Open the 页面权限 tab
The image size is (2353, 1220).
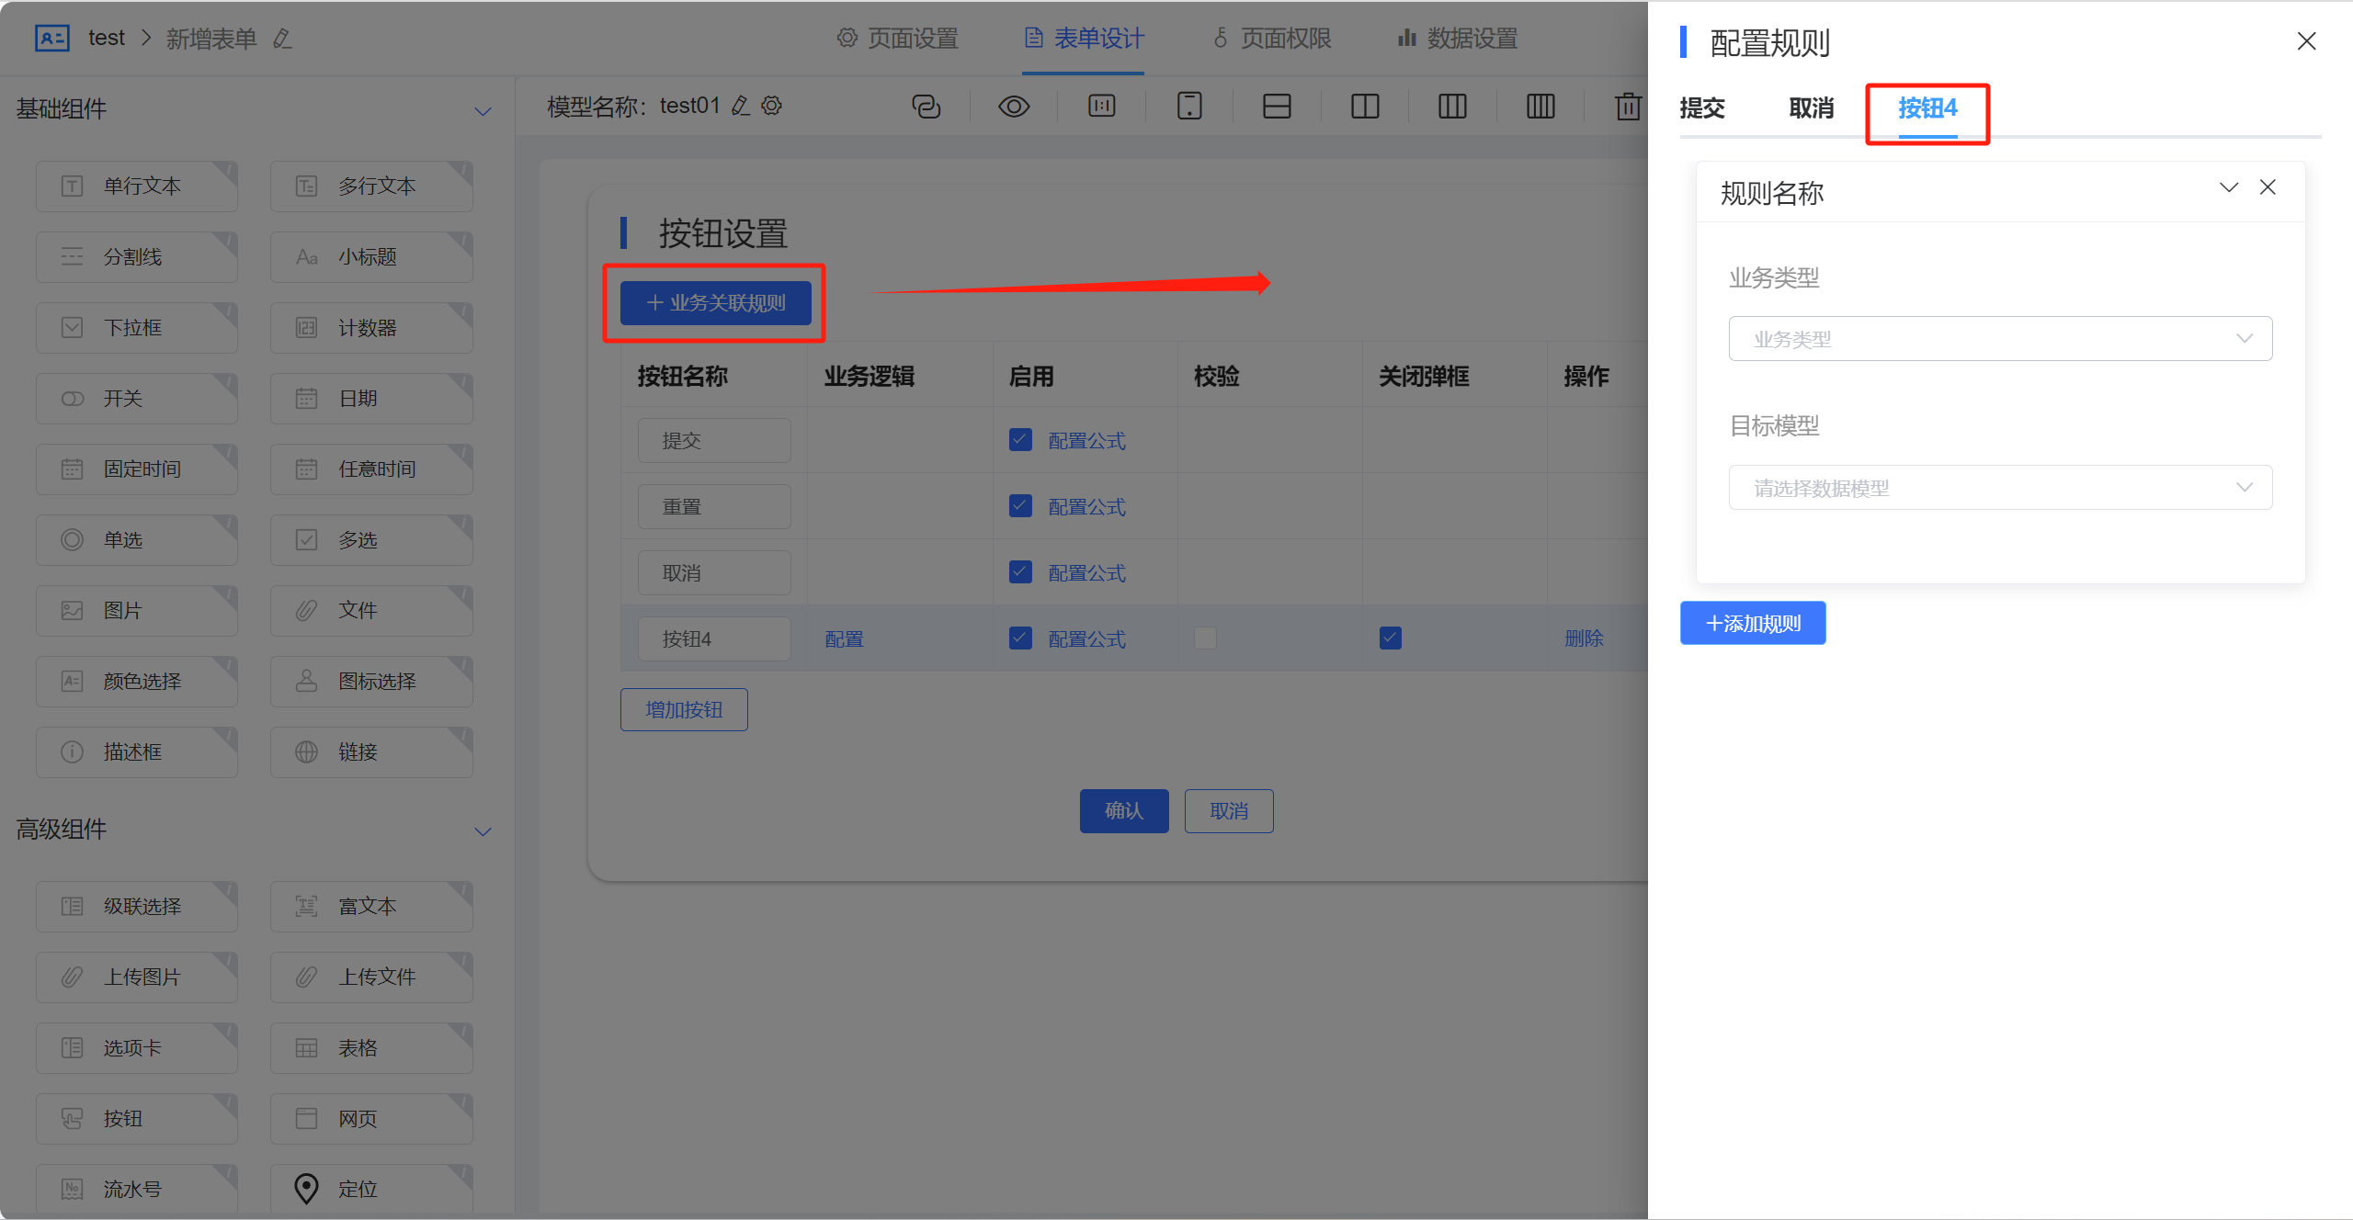[1271, 38]
